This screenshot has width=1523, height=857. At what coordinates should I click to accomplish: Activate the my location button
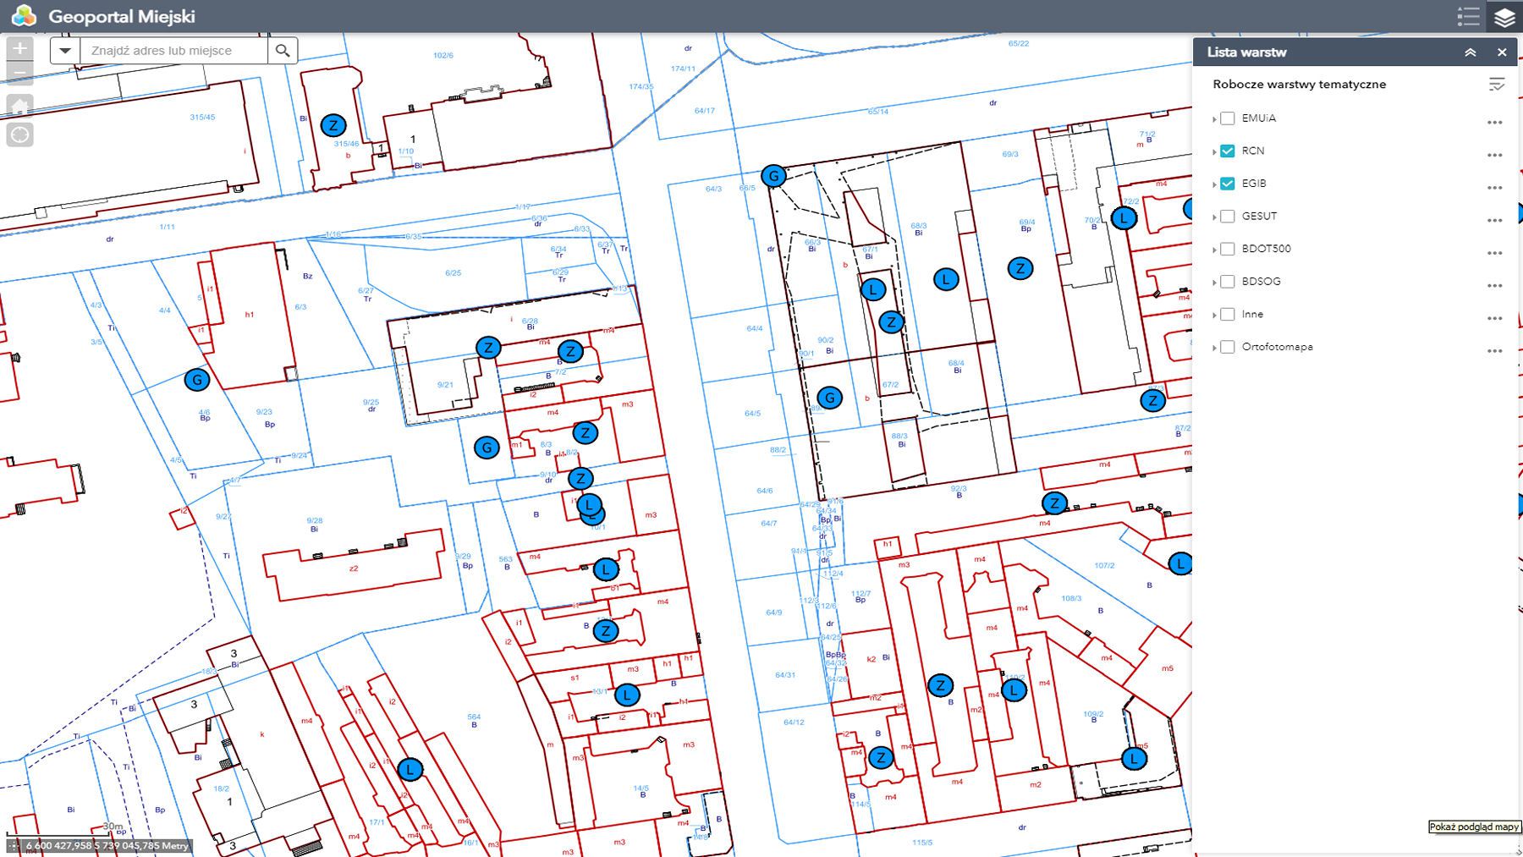(x=19, y=135)
